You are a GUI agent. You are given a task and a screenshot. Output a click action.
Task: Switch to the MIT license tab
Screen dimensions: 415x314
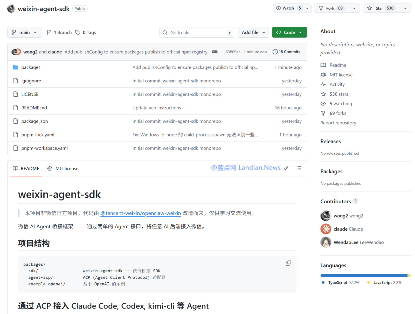[63, 169]
